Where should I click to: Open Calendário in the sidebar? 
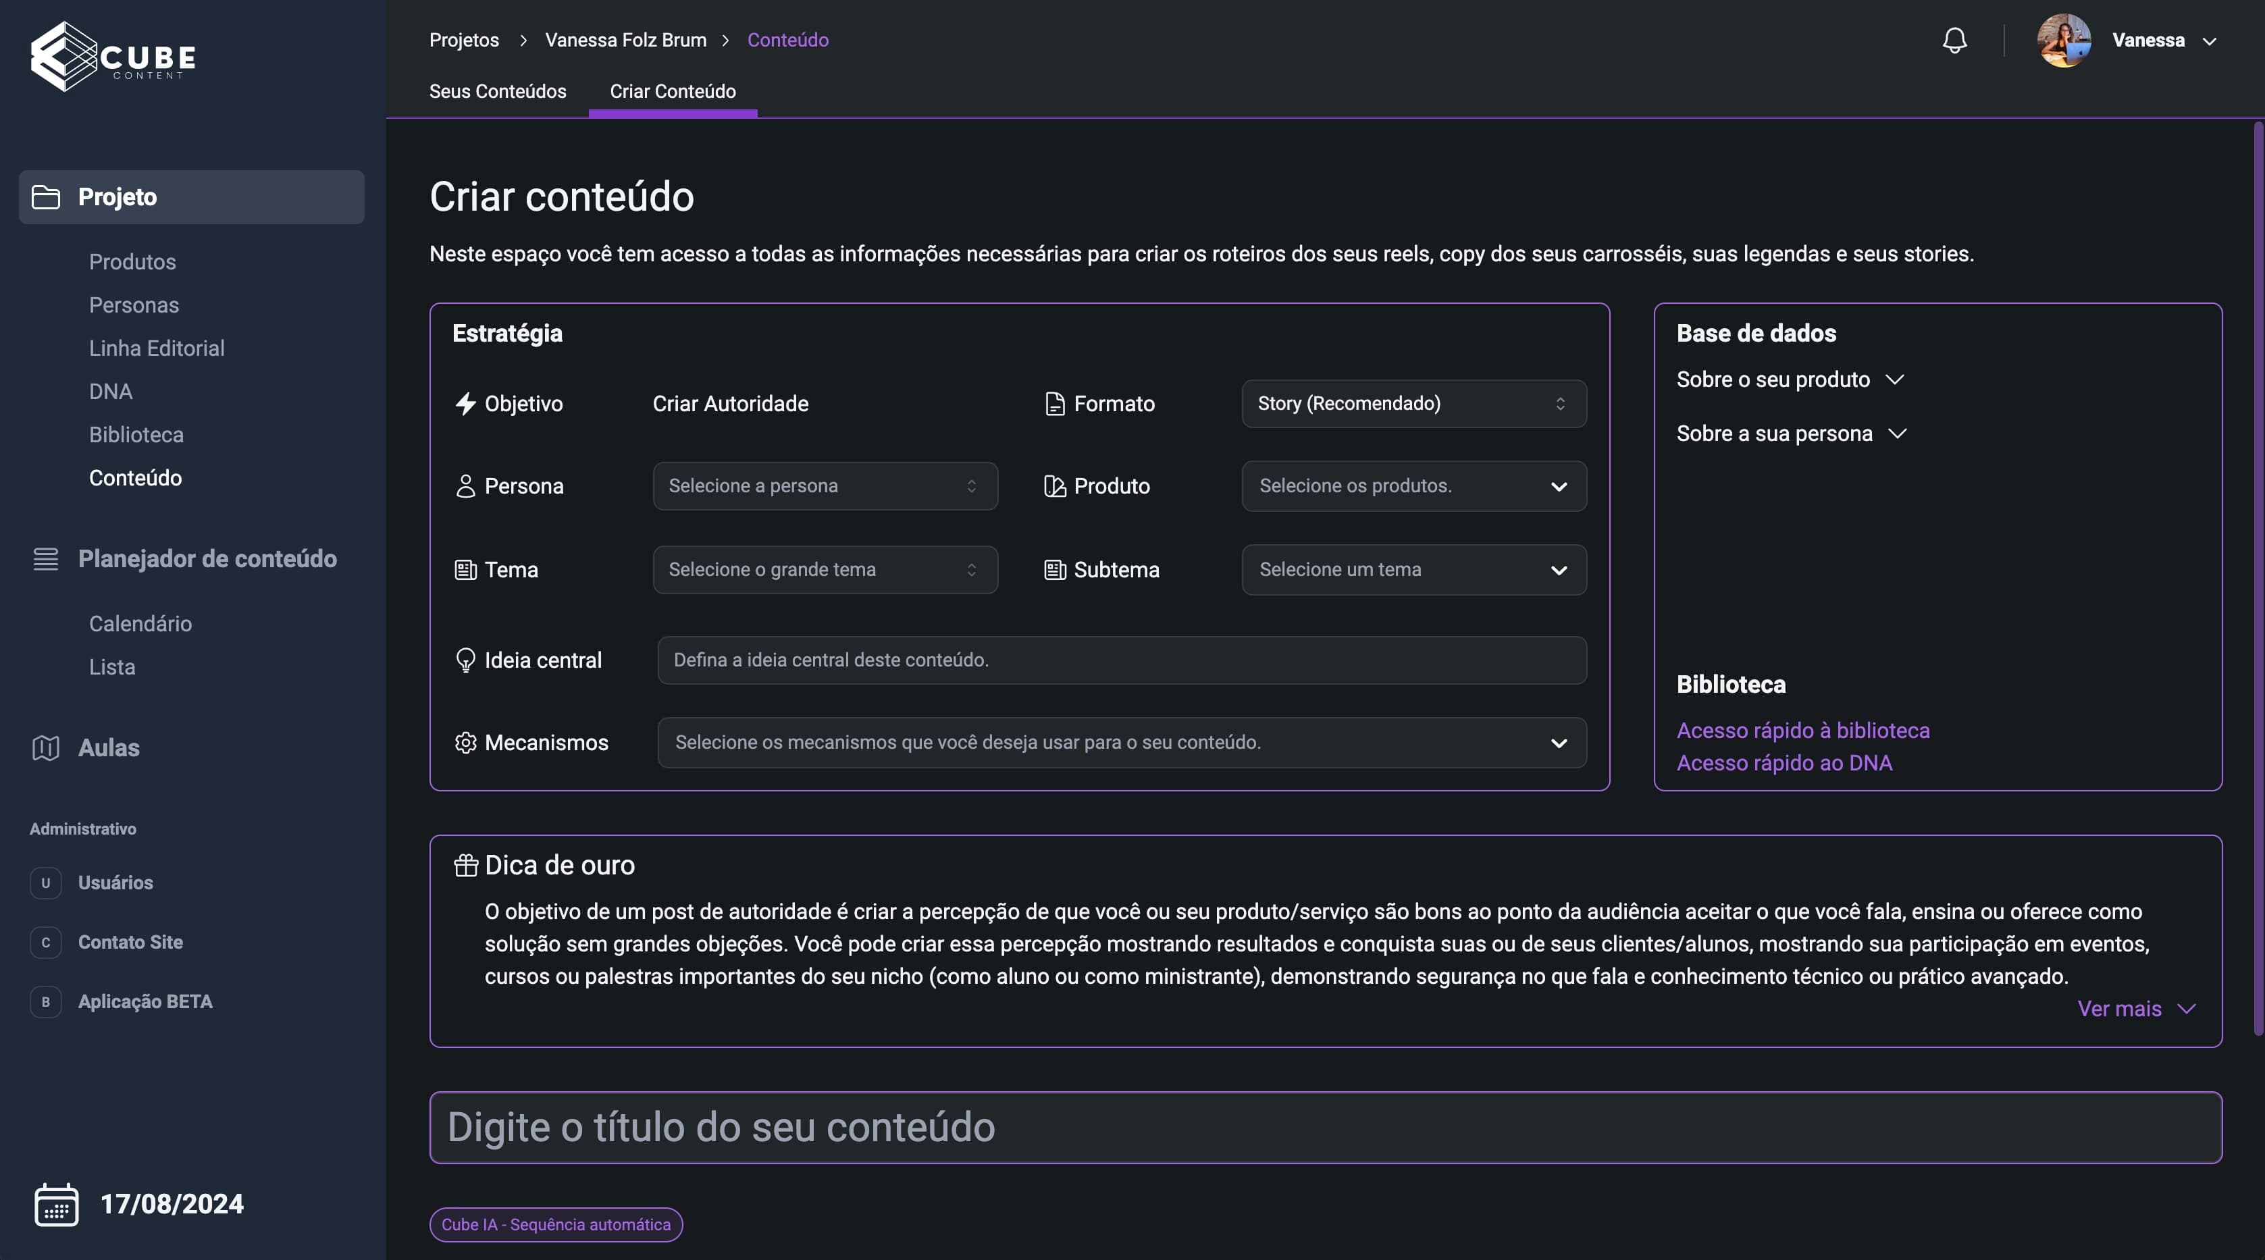pos(140,623)
